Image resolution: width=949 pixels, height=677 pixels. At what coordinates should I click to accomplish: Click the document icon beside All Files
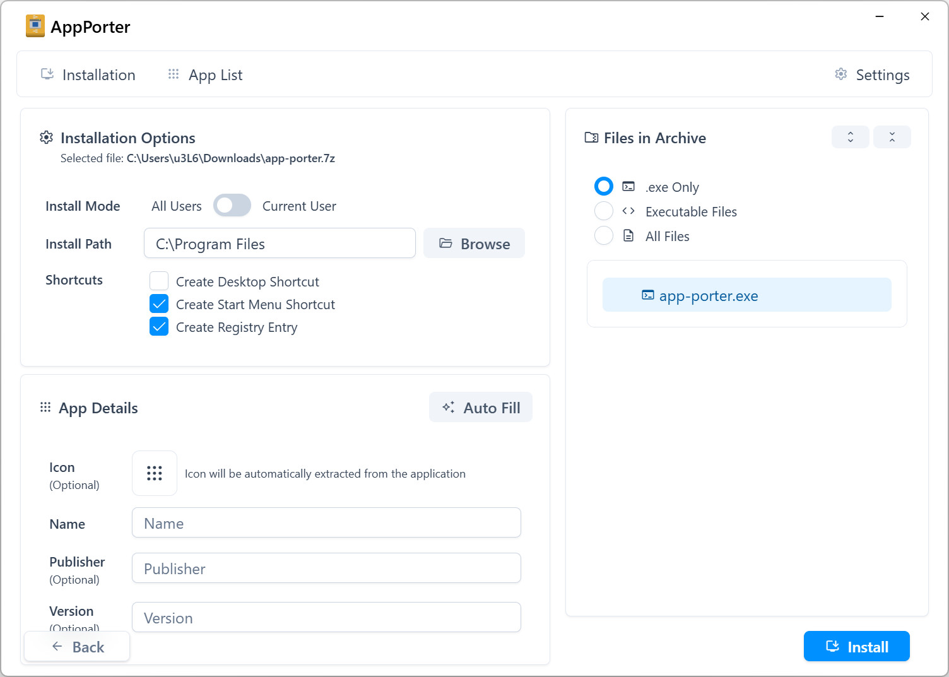coord(628,235)
